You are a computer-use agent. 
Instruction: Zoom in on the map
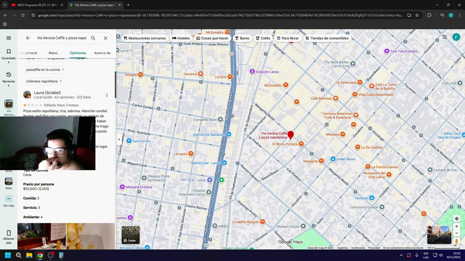coord(457,227)
